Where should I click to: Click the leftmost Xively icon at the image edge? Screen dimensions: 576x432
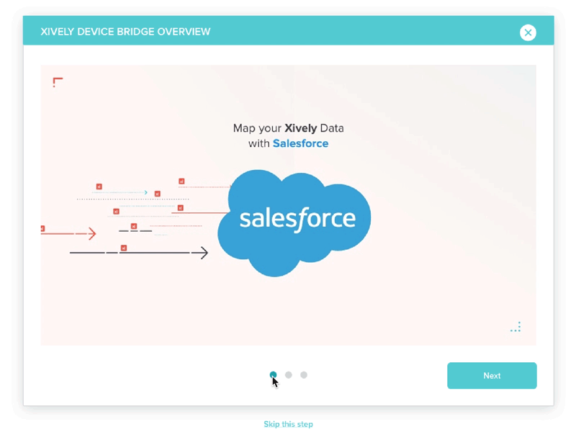[44, 228]
